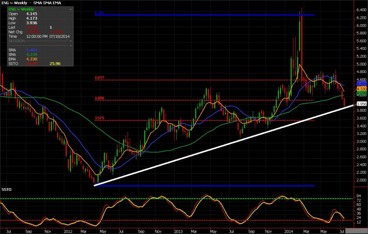Click the Open value 4.145
The width and height of the screenshot is (368, 234).
pos(32,14)
